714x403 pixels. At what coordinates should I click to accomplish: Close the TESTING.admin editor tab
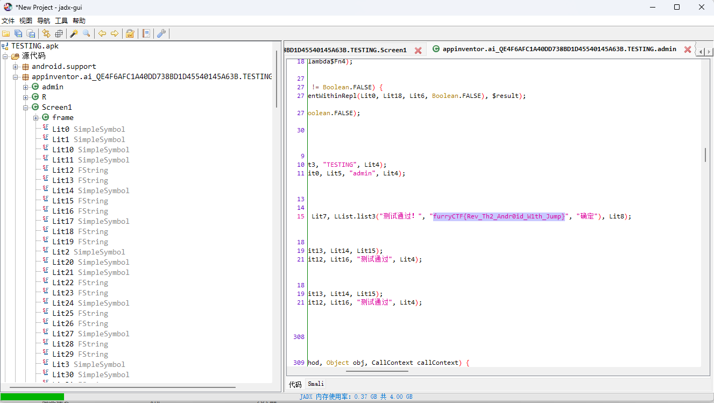(x=687, y=50)
